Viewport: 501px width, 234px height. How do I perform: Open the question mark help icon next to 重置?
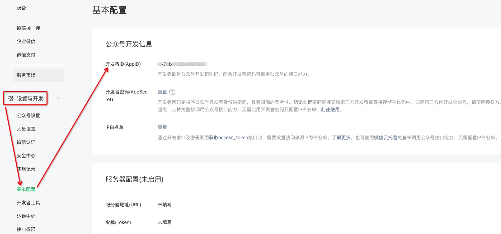point(172,92)
